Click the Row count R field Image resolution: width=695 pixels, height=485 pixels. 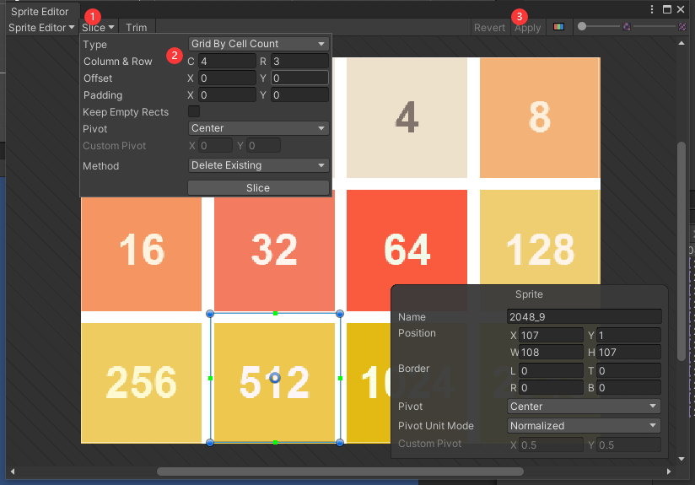(299, 62)
